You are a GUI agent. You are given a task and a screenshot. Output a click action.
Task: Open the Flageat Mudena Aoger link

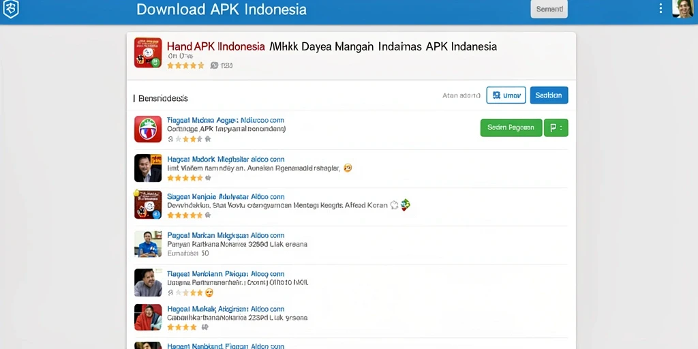pyautogui.click(x=225, y=120)
